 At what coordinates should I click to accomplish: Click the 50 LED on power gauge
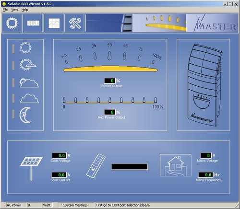coord(109,56)
